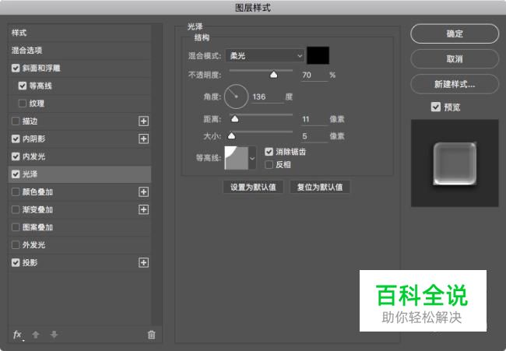506x351 pixels.
Task: Click the trash delete effect icon
Action: pyautogui.click(x=151, y=335)
